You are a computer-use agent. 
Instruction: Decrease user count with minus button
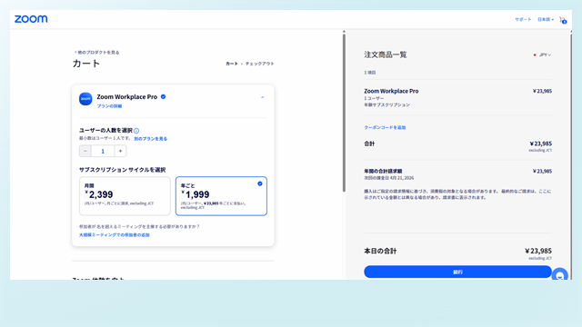[x=85, y=151]
